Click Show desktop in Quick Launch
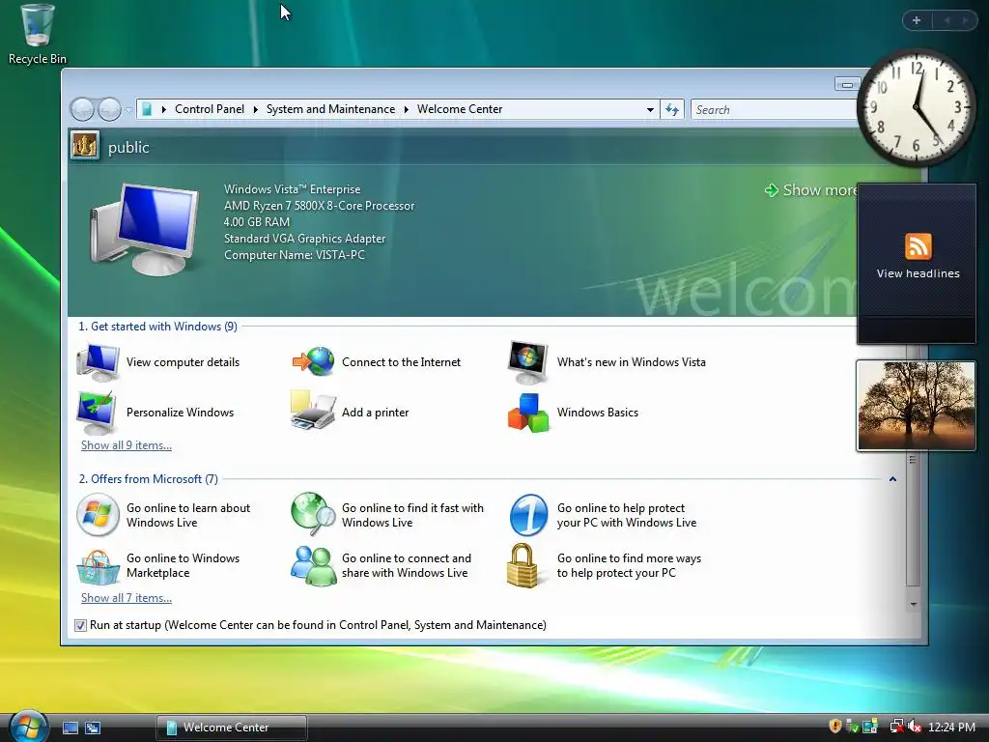 71,728
